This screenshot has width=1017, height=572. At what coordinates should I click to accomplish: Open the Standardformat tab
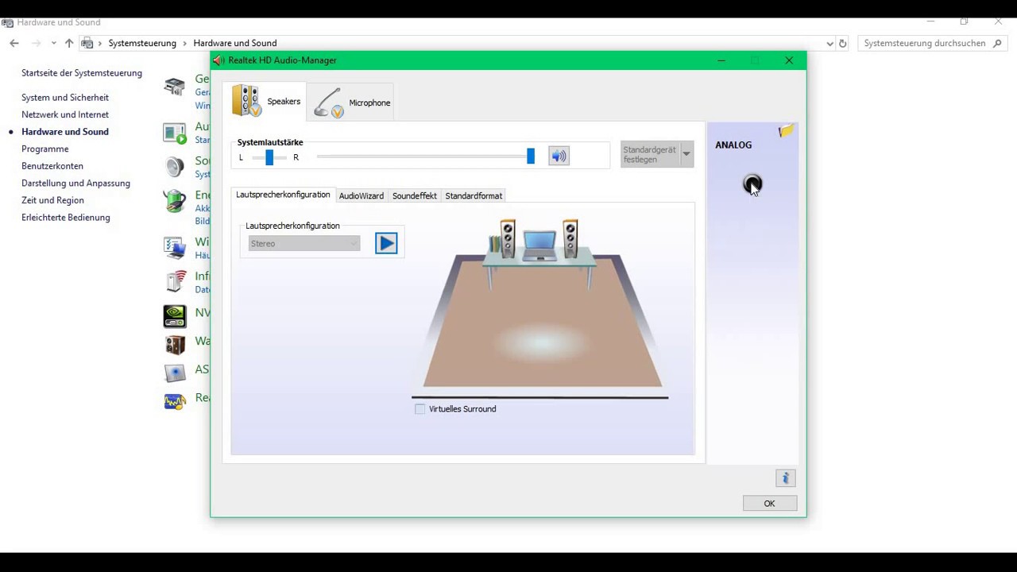(474, 195)
